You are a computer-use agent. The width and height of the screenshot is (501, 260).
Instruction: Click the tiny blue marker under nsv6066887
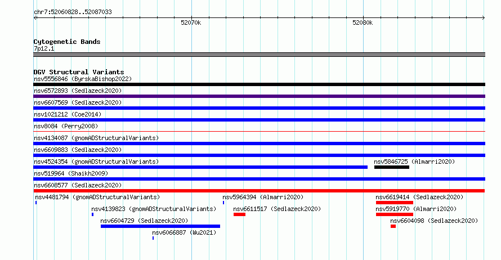(153, 238)
